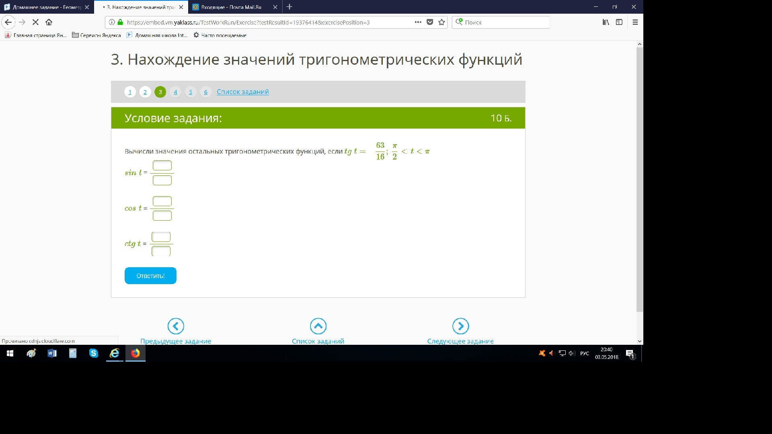
Task: Click the sin t numerator field
Action: (x=162, y=166)
